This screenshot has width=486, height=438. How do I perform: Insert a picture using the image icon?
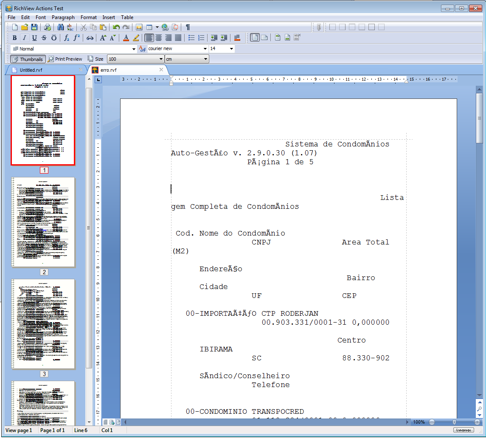139,27
